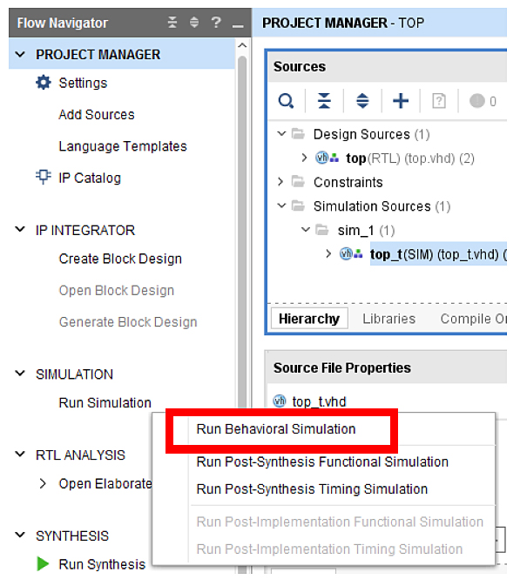Click Add Sources in Project Manager

[97, 114]
